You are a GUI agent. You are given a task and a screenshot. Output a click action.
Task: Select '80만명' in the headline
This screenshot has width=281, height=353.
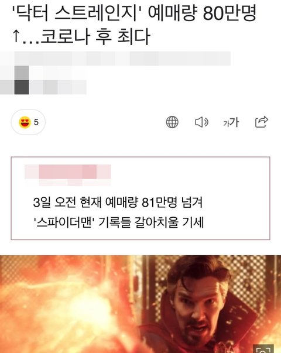pyautogui.click(x=229, y=13)
